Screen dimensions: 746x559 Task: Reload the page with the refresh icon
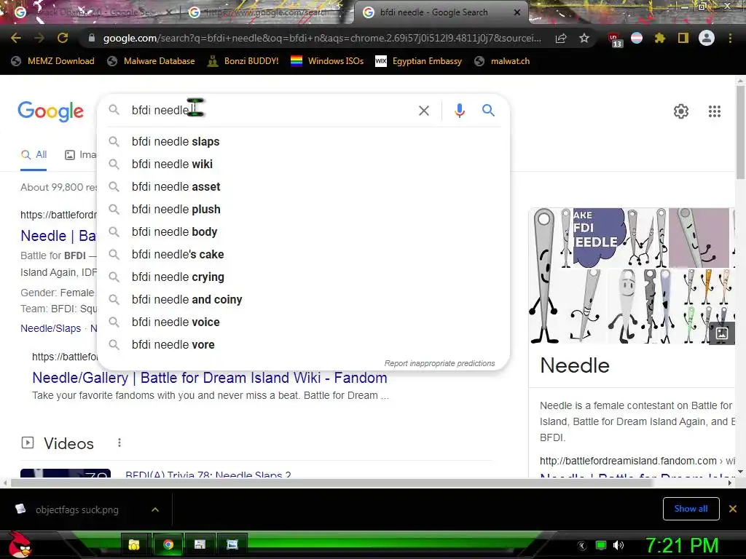pyautogui.click(x=63, y=38)
